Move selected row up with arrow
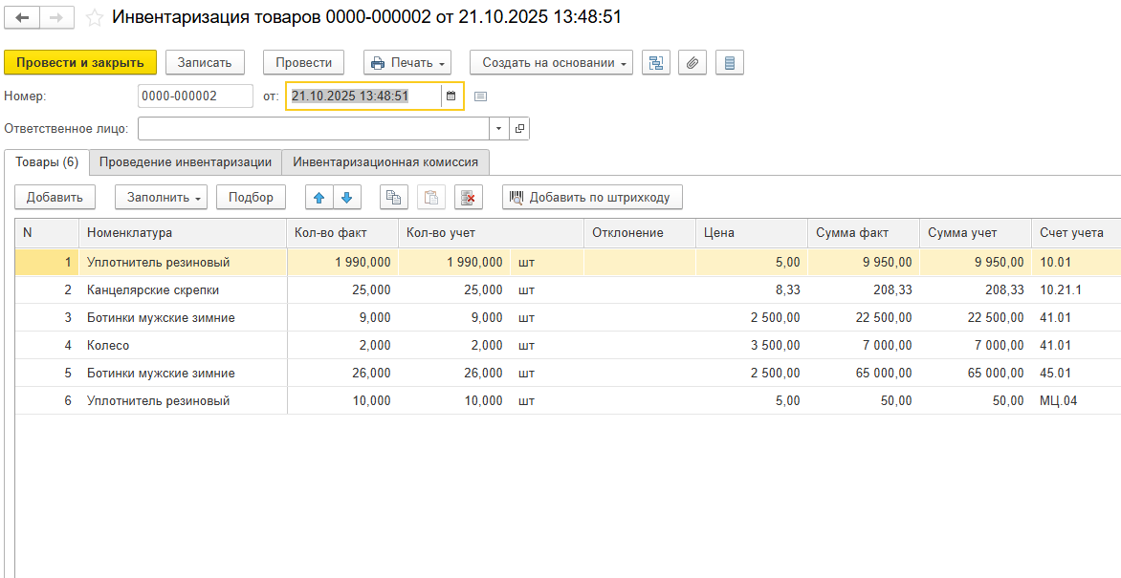This screenshot has height=578, width=1121. [x=319, y=198]
